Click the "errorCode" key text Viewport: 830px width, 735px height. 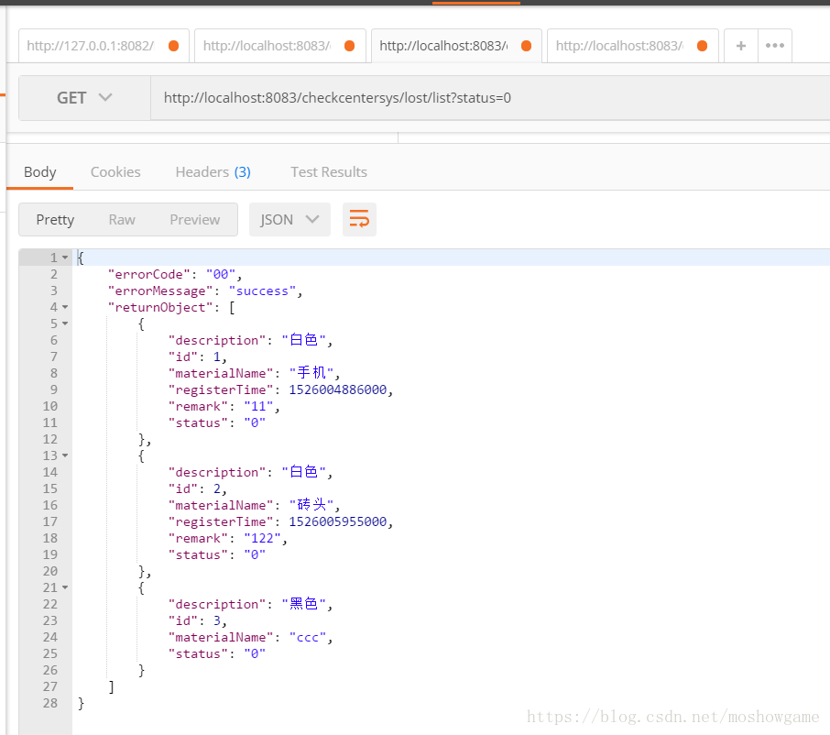pos(148,274)
